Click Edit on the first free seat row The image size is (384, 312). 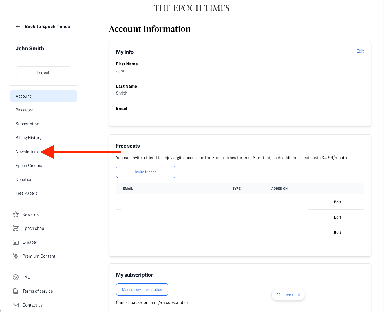pos(337,202)
